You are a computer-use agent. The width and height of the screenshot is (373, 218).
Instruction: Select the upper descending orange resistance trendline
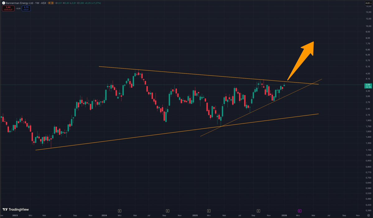[x=209, y=75]
